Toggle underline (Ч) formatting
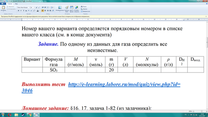Image resolution: width=208 pixels, height=117 pixels. click(23, 11)
